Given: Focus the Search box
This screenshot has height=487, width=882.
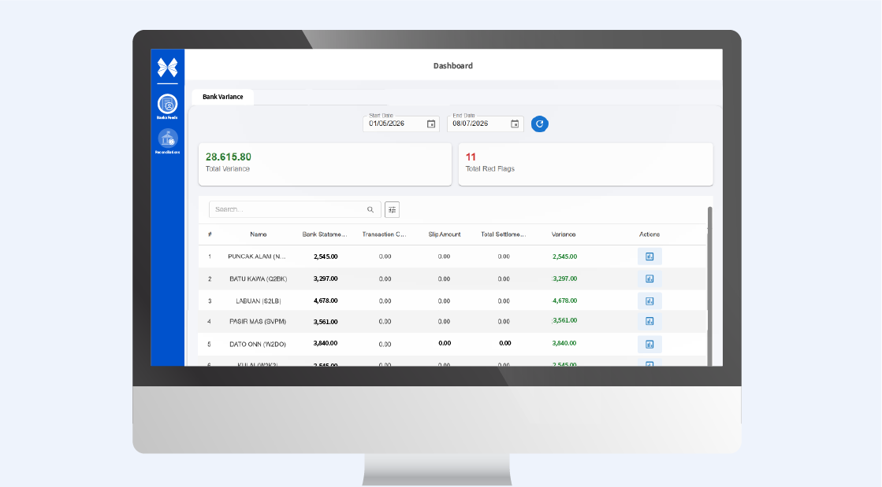Looking at the screenshot, I should pos(295,209).
